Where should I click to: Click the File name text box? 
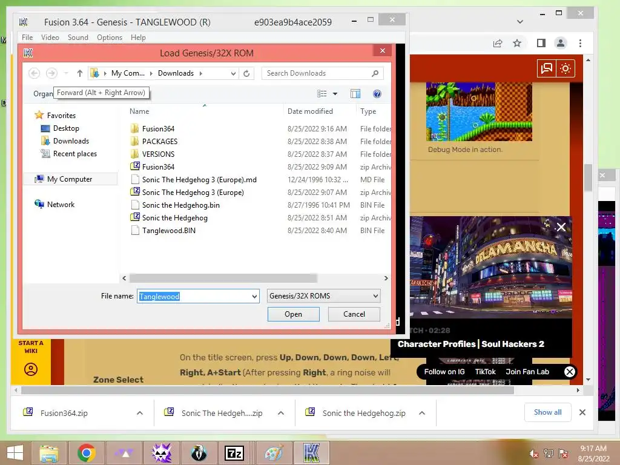click(194, 296)
